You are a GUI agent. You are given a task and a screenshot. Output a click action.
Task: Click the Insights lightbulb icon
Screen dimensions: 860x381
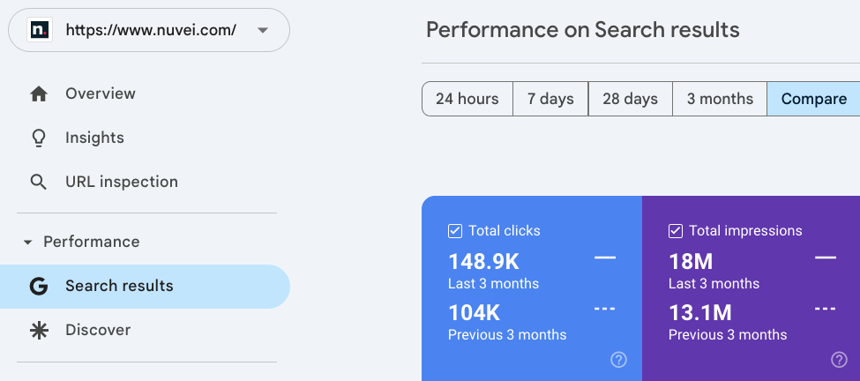[39, 138]
